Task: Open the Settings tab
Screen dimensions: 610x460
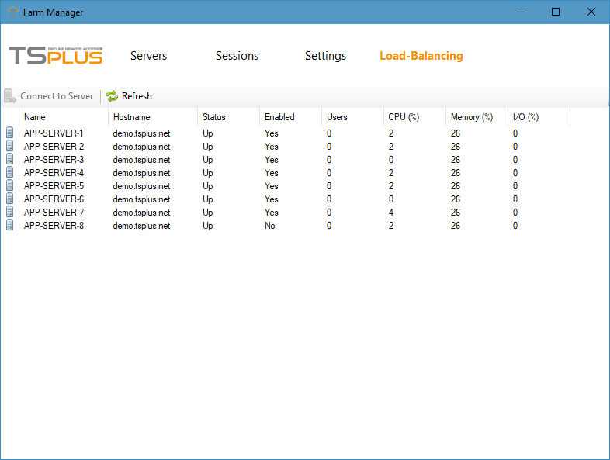Action: [x=325, y=56]
